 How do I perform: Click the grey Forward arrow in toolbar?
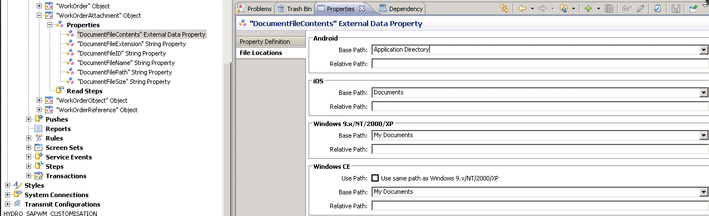pyautogui.click(x=543, y=8)
